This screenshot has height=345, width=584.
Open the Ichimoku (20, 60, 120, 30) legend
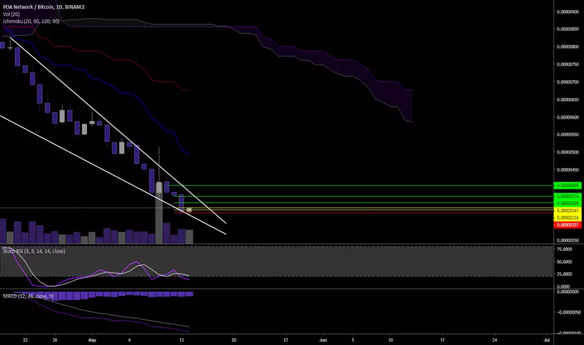point(31,21)
